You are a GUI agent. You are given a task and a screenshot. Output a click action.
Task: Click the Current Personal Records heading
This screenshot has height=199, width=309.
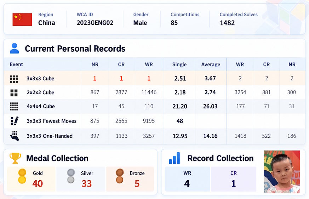point(75,49)
